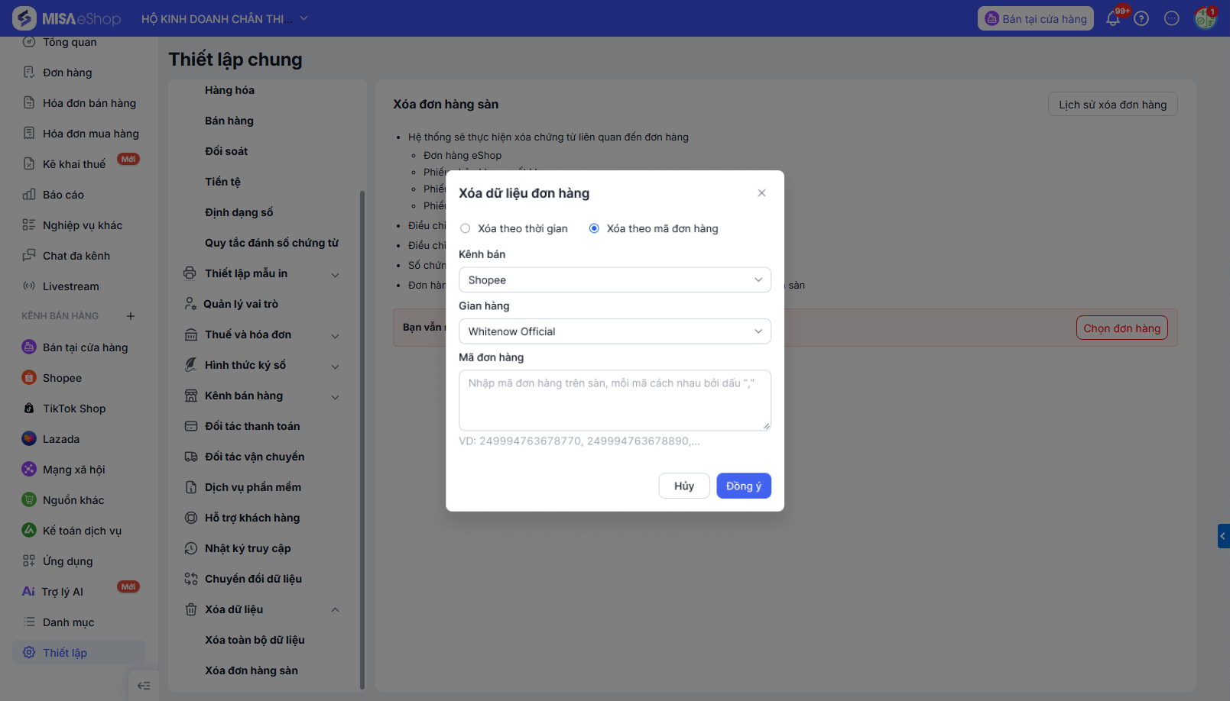Viewport: 1230px width, 701px height.
Task: Select the 'Xóa theo mã đơn hàng' radio option
Action: coord(594,228)
